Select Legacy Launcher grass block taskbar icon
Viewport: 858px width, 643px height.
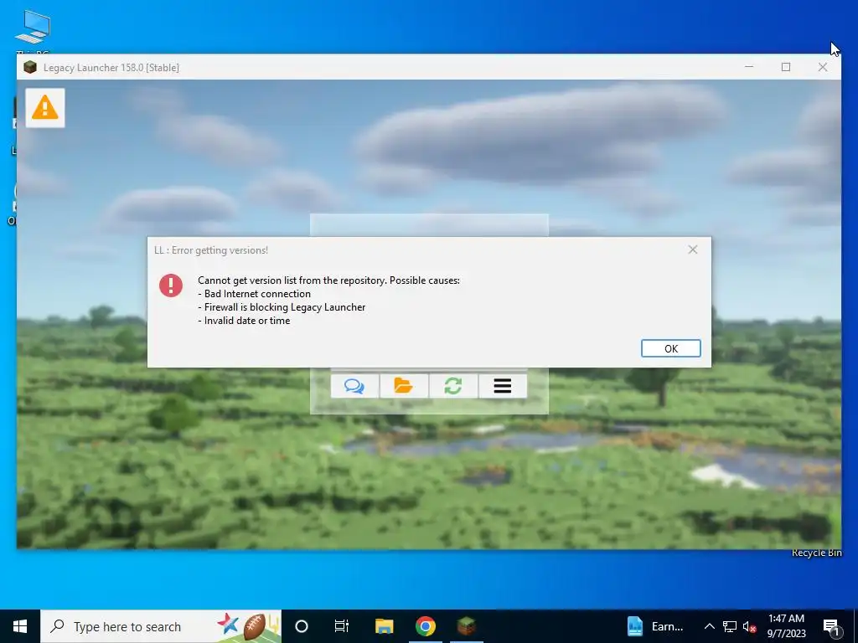(x=466, y=626)
